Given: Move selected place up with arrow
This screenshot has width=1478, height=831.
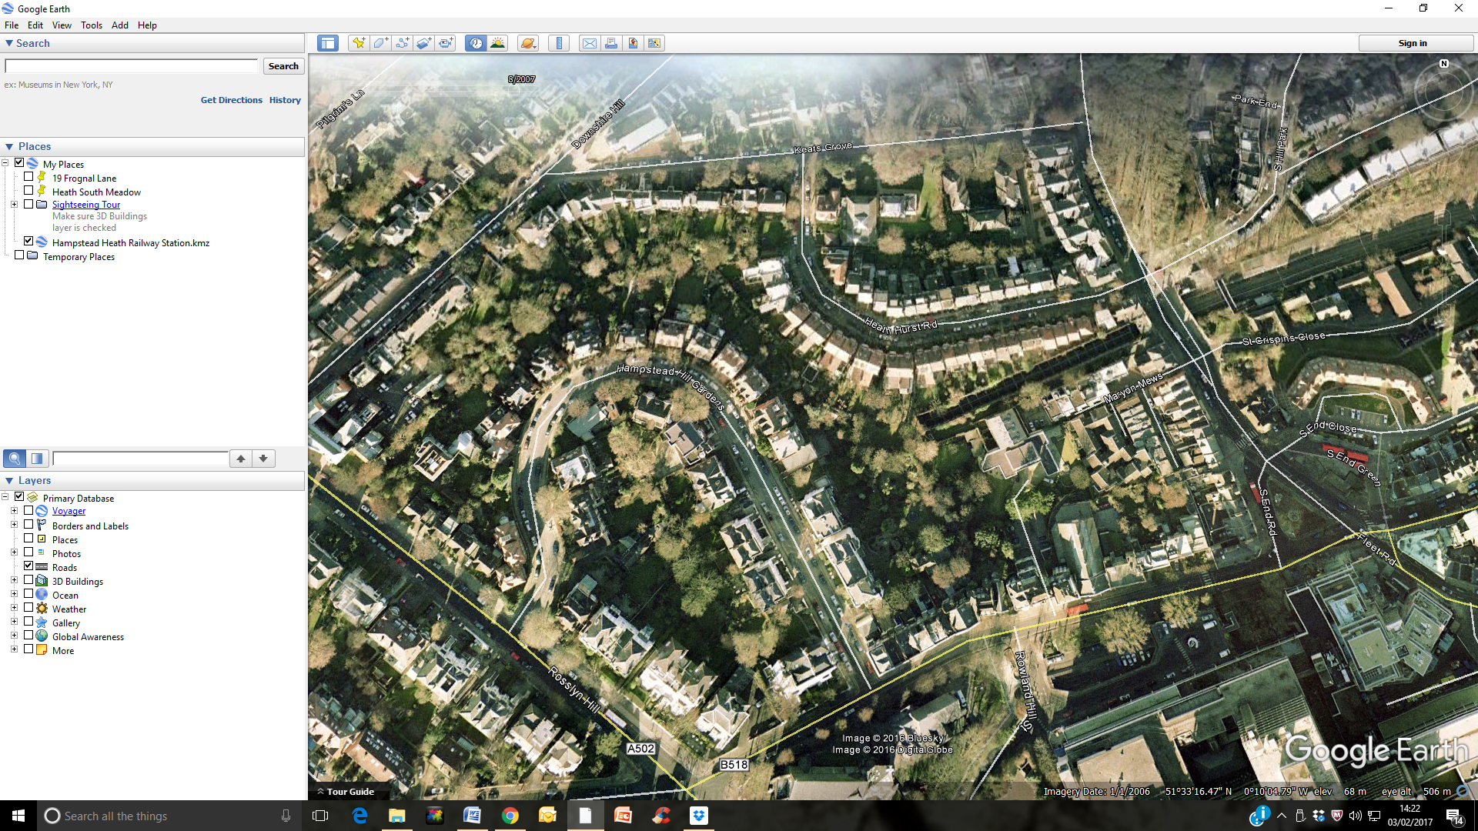Looking at the screenshot, I should coord(241,459).
